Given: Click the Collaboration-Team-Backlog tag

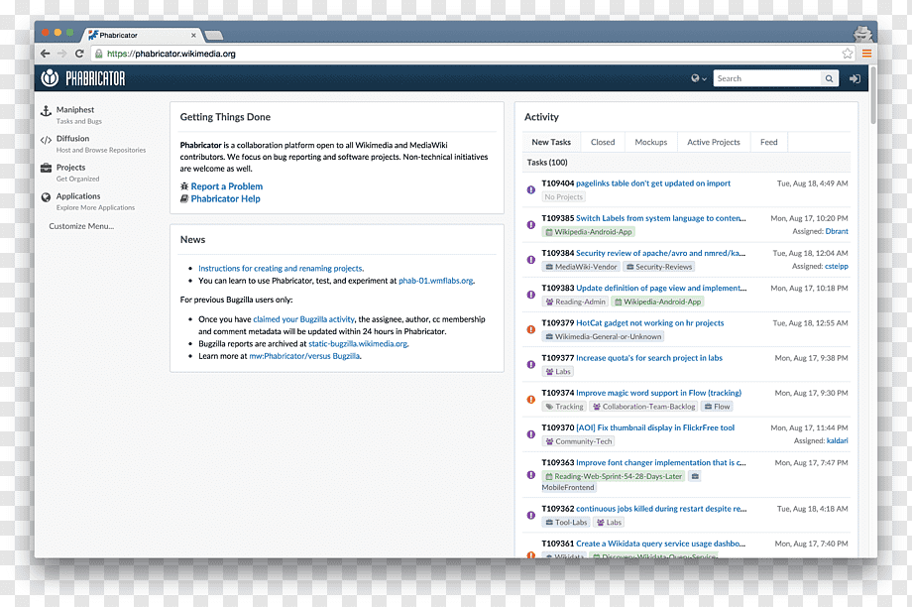Looking at the screenshot, I should [643, 407].
